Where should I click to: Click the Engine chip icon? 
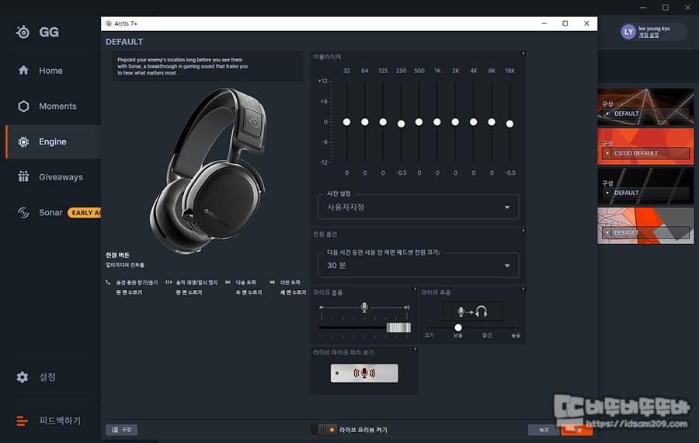click(23, 141)
